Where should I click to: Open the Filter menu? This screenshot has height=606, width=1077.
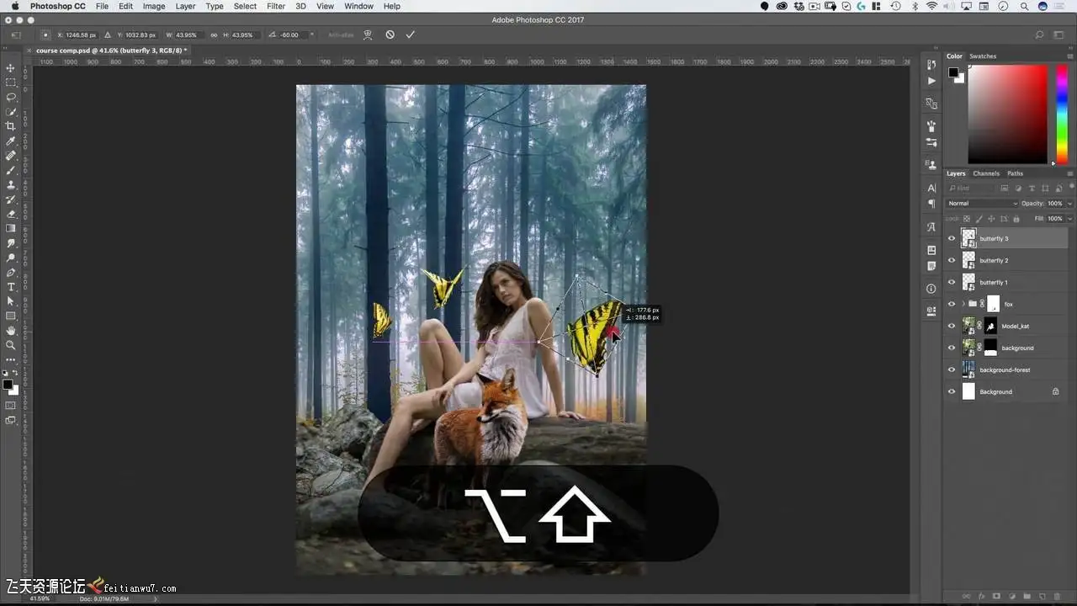[x=276, y=6]
